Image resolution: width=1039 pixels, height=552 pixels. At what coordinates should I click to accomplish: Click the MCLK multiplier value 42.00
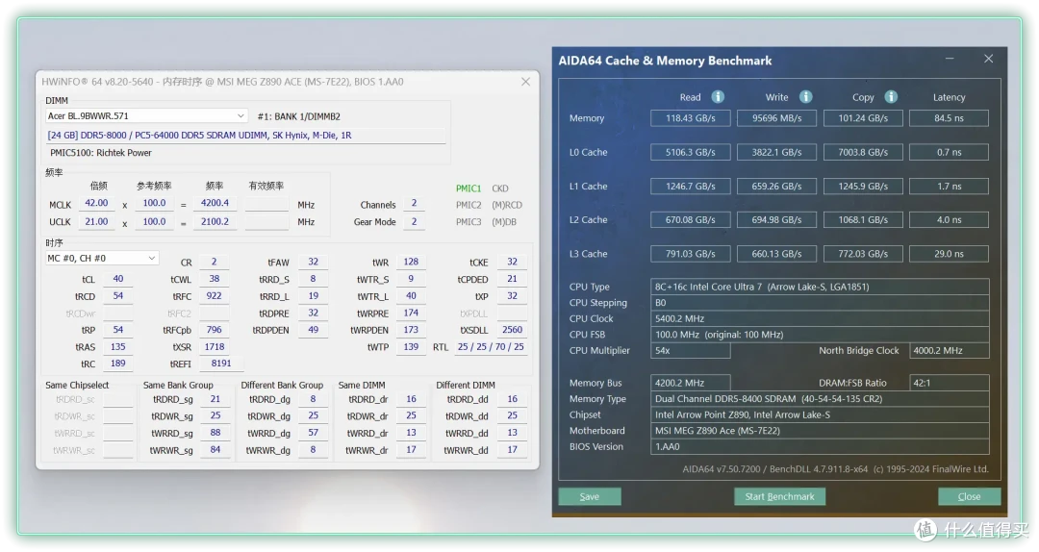(97, 204)
